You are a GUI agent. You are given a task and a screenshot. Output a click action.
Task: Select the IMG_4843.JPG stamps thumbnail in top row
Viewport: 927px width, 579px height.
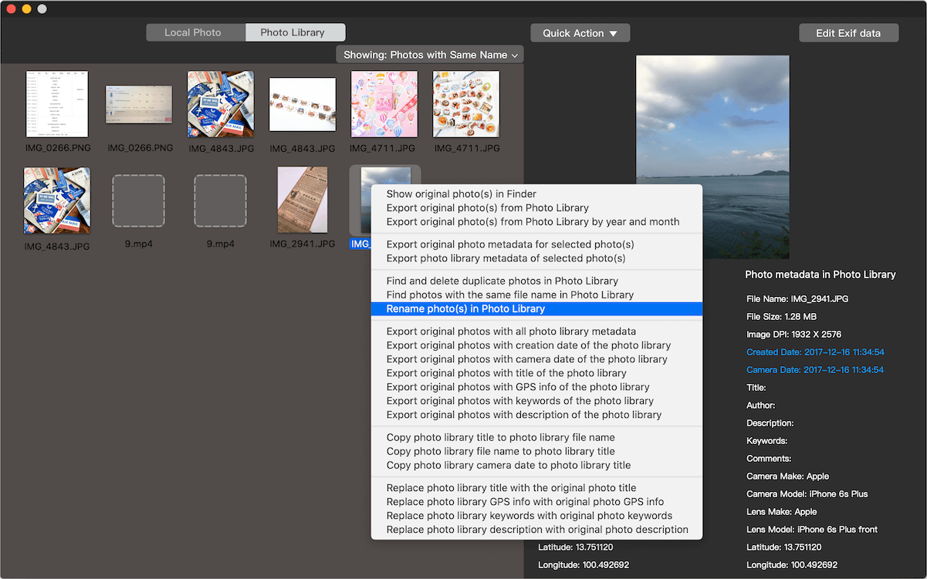click(221, 104)
